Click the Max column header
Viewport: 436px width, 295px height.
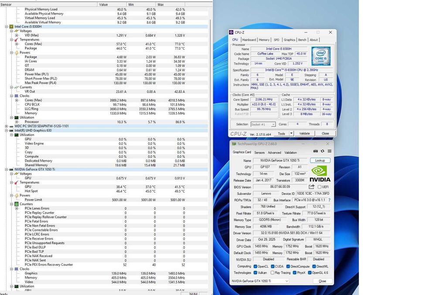170,4
